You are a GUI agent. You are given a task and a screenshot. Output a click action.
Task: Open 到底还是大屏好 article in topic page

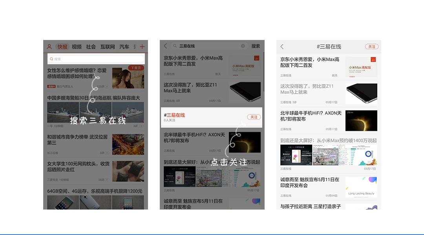point(328,140)
